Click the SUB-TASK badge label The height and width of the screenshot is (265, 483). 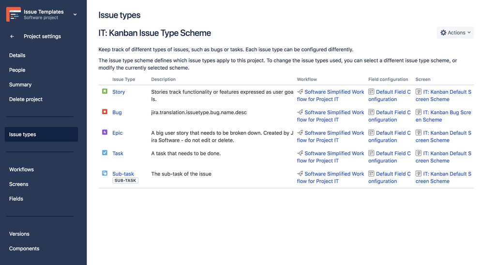pyautogui.click(x=125, y=181)
